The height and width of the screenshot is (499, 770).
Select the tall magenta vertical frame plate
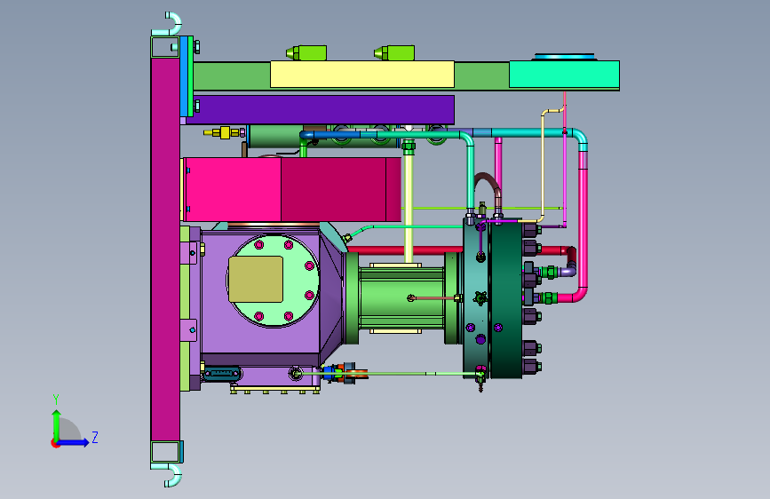(x=165, y=249)
